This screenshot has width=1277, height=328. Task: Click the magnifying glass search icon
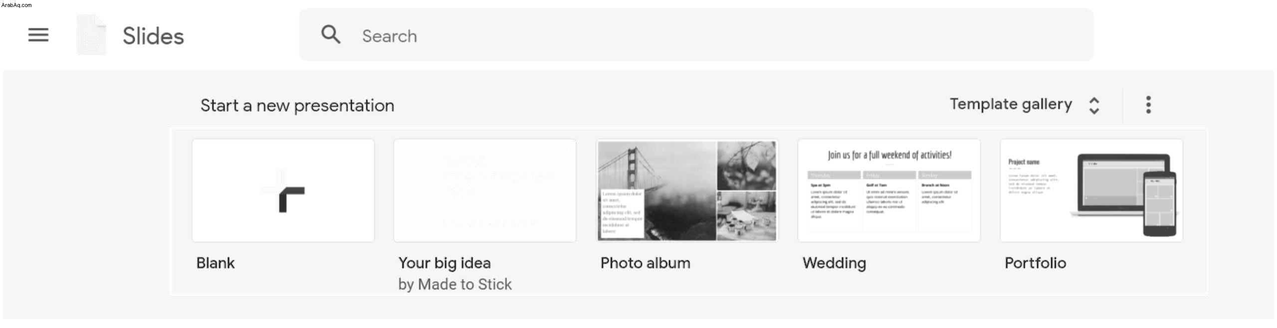(x=331, y=35)
